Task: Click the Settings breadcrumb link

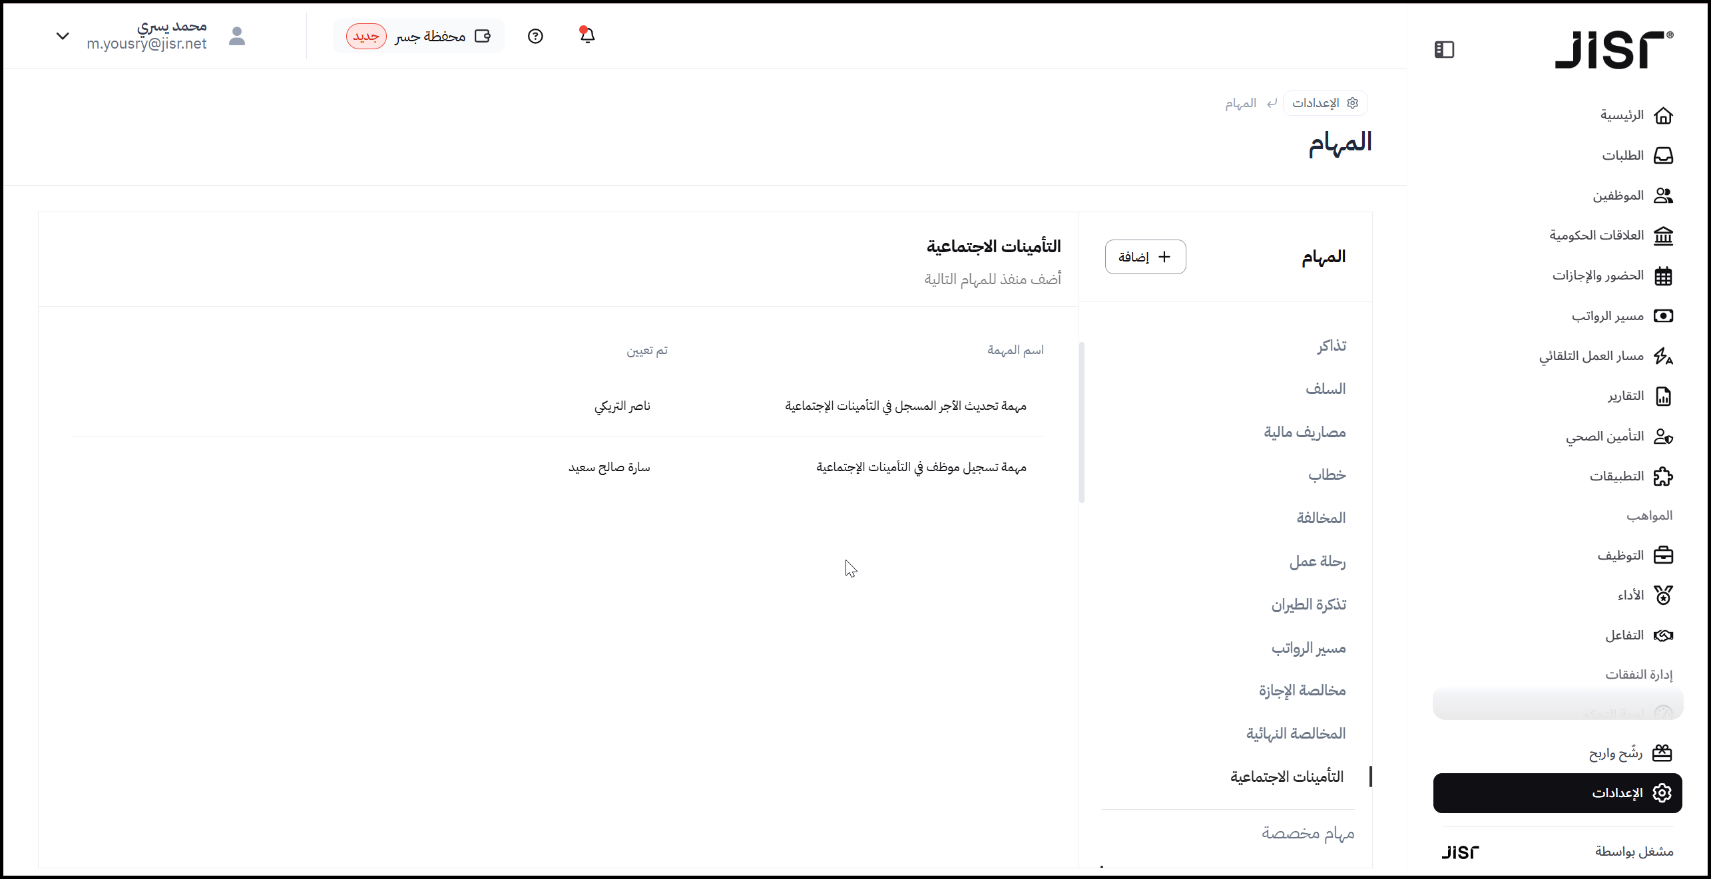Action: (x=1325, y=103)
